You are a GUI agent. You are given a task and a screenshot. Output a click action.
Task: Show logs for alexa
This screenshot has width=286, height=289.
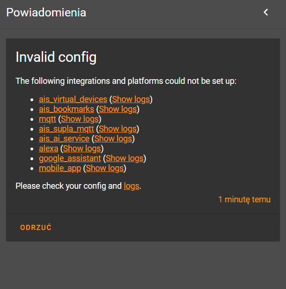tap(81, 148)
